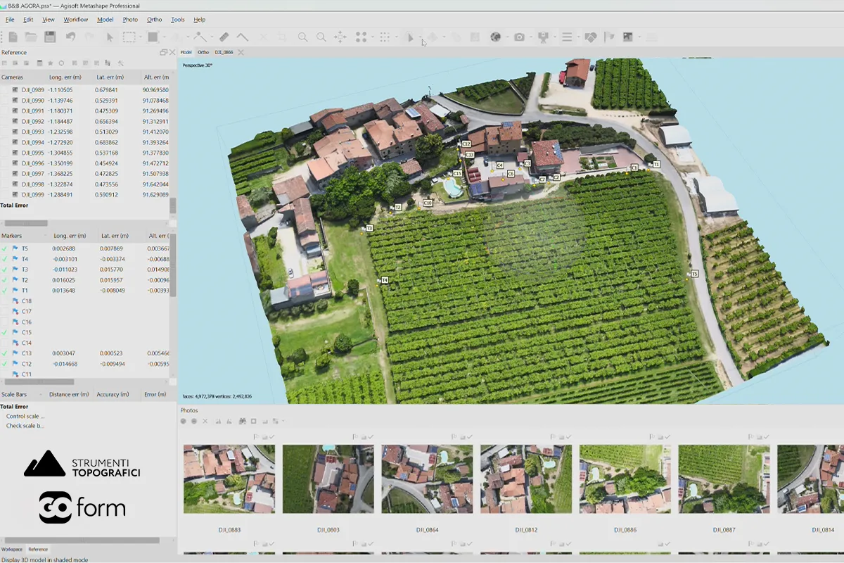Select marker row C12
The image size is (844, 563).
pyautogui.click(x=85, y=364)
